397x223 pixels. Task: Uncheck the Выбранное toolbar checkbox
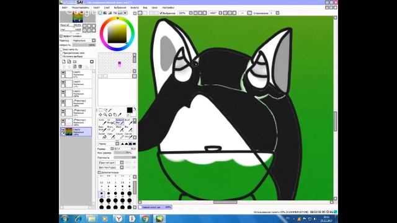tap(161, 13)
